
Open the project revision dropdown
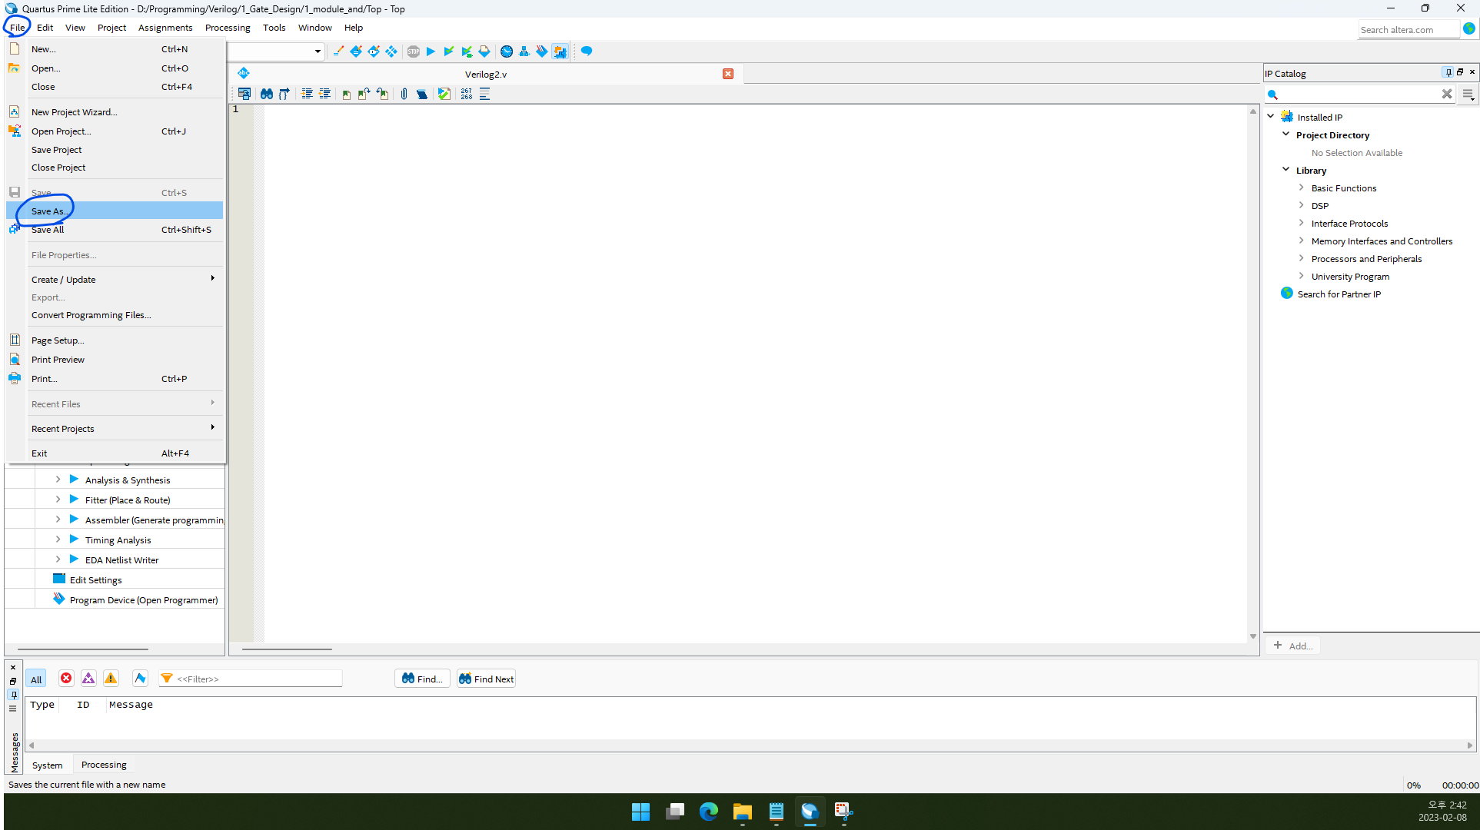[x=318, y=51]
